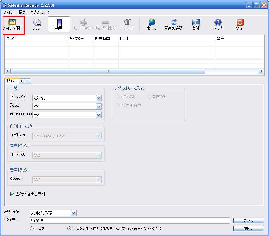The image size is (269, 236).
Task: Select the ビデオ + 音声 radio button
Action: pyautogui.click(x=118, y=105)
